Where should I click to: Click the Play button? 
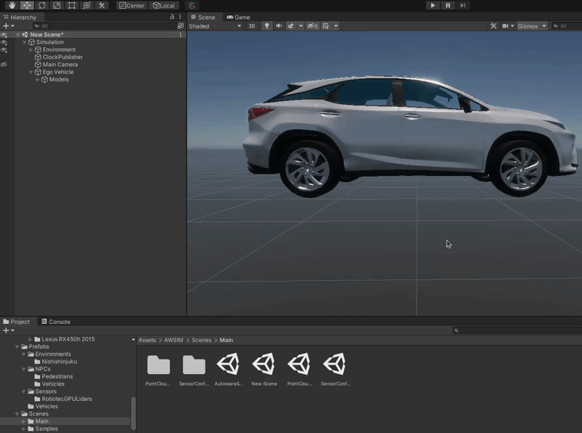(433, 5)
